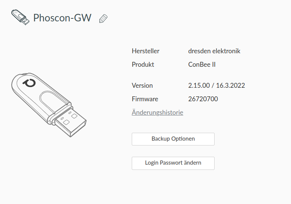The width and height of the screenshot is (291, 204).
Task: Click the Version label
Action: pyautogui.click(x=142, y=85)
